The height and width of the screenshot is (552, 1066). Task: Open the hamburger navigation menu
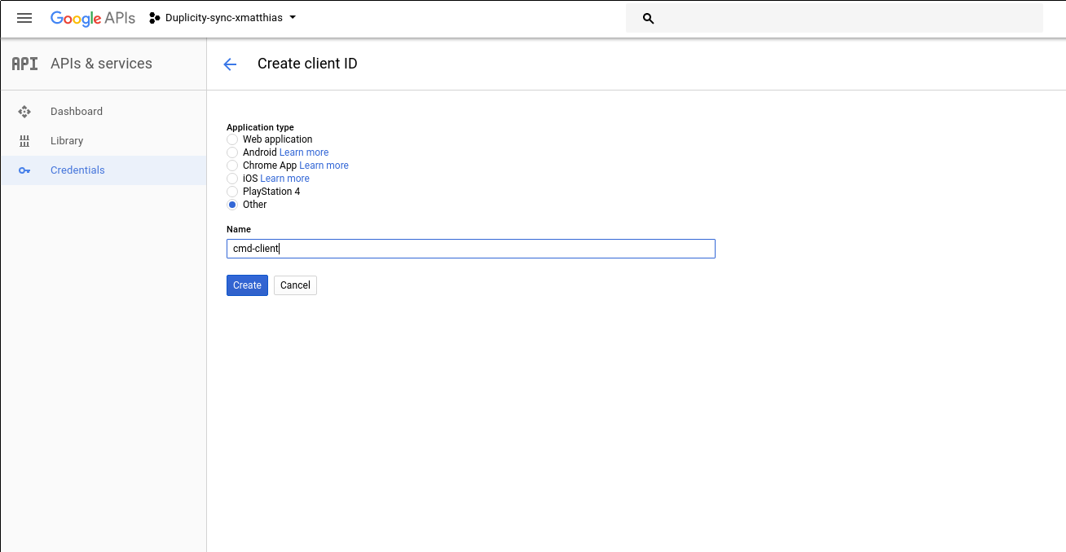tap(24, 18)
